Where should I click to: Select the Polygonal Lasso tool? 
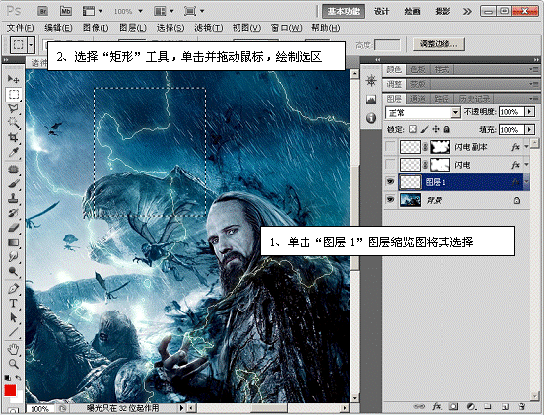[x=13, y=108]
